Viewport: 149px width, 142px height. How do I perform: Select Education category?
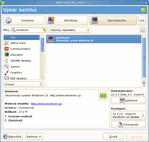(x=22, y=55)
